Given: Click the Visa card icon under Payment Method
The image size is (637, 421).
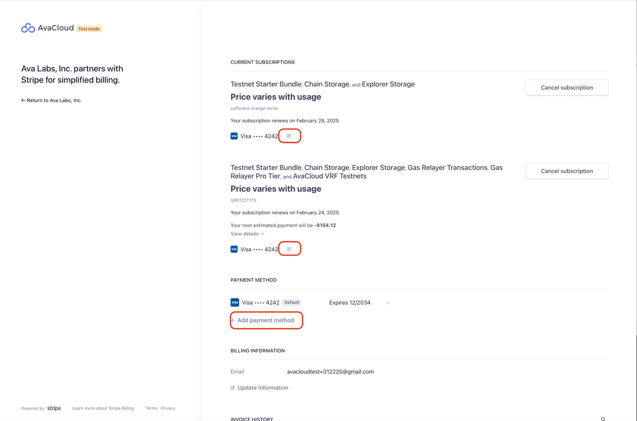Looking at the screenshot, I should (x=235, y=302).
